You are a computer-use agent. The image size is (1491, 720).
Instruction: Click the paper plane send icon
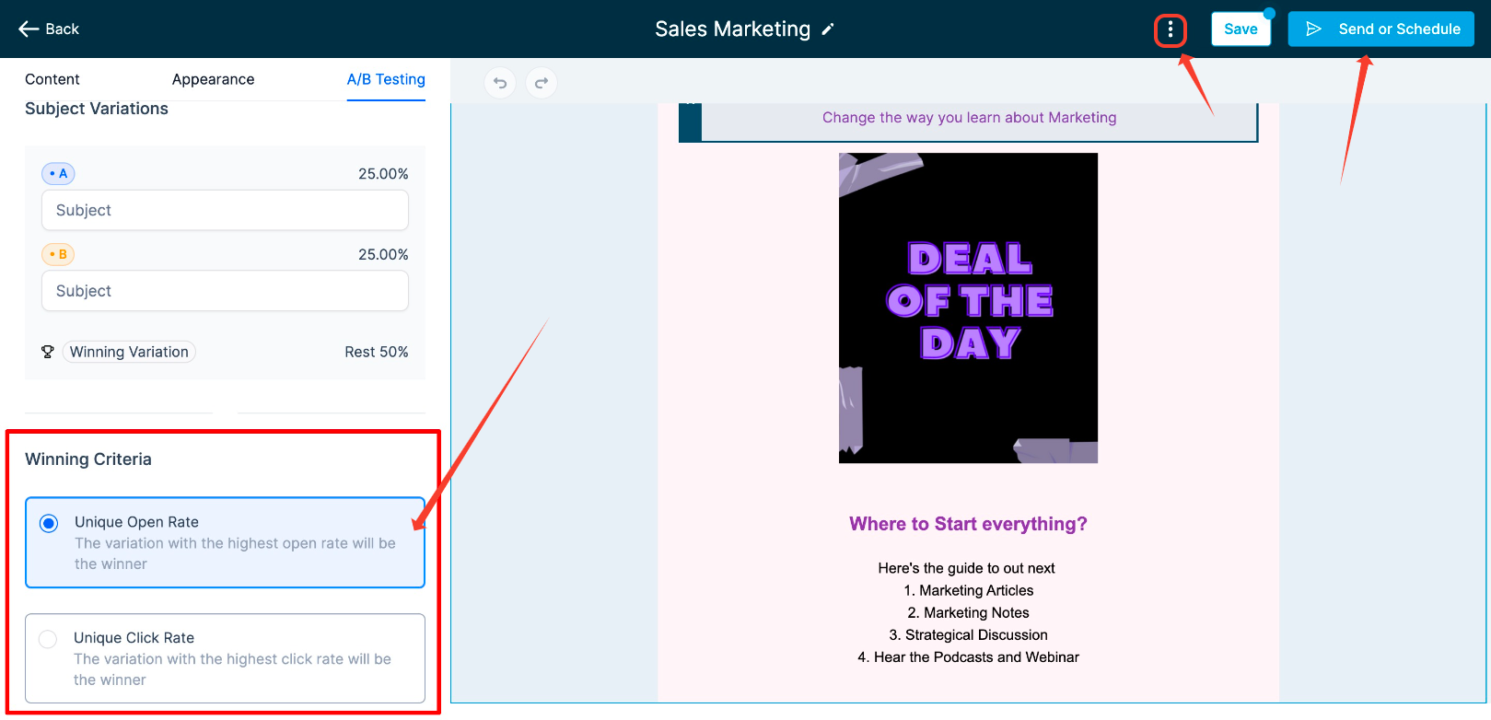click(1314, 29)
